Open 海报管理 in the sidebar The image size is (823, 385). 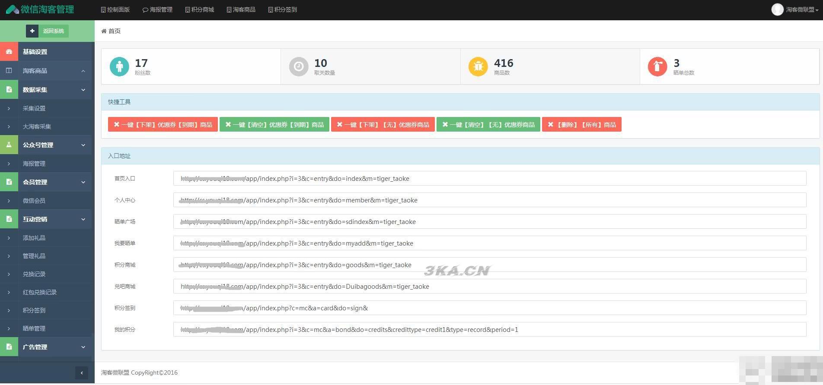(34, 164)
